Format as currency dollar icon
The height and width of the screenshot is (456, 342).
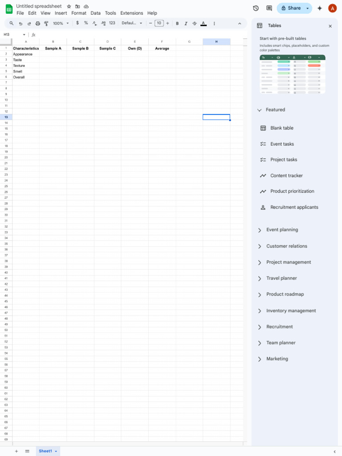[x=77, y=23]
